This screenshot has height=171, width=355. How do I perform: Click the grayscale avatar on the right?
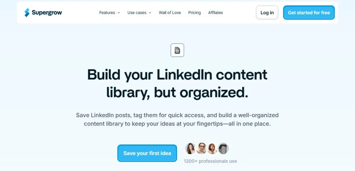223,149
